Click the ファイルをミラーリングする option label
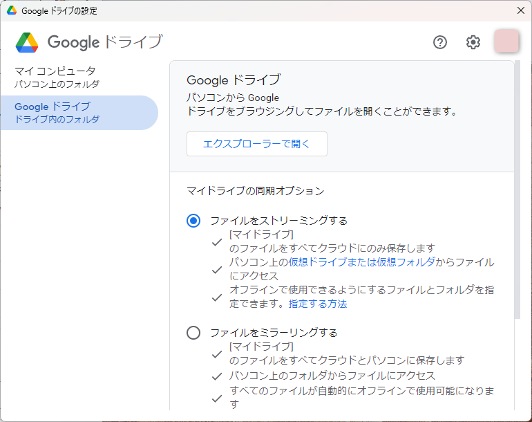Screen dimensions: 532x422 pos(274,333)
